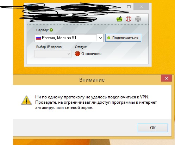Click the green dot on Подключиться button
This screenshot has width=175, height=145.
pos(109,38)
